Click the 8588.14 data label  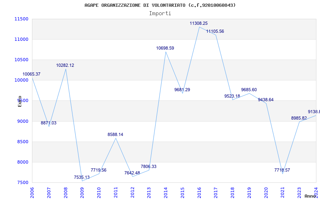pyautogui.click(x=116, y=134)
